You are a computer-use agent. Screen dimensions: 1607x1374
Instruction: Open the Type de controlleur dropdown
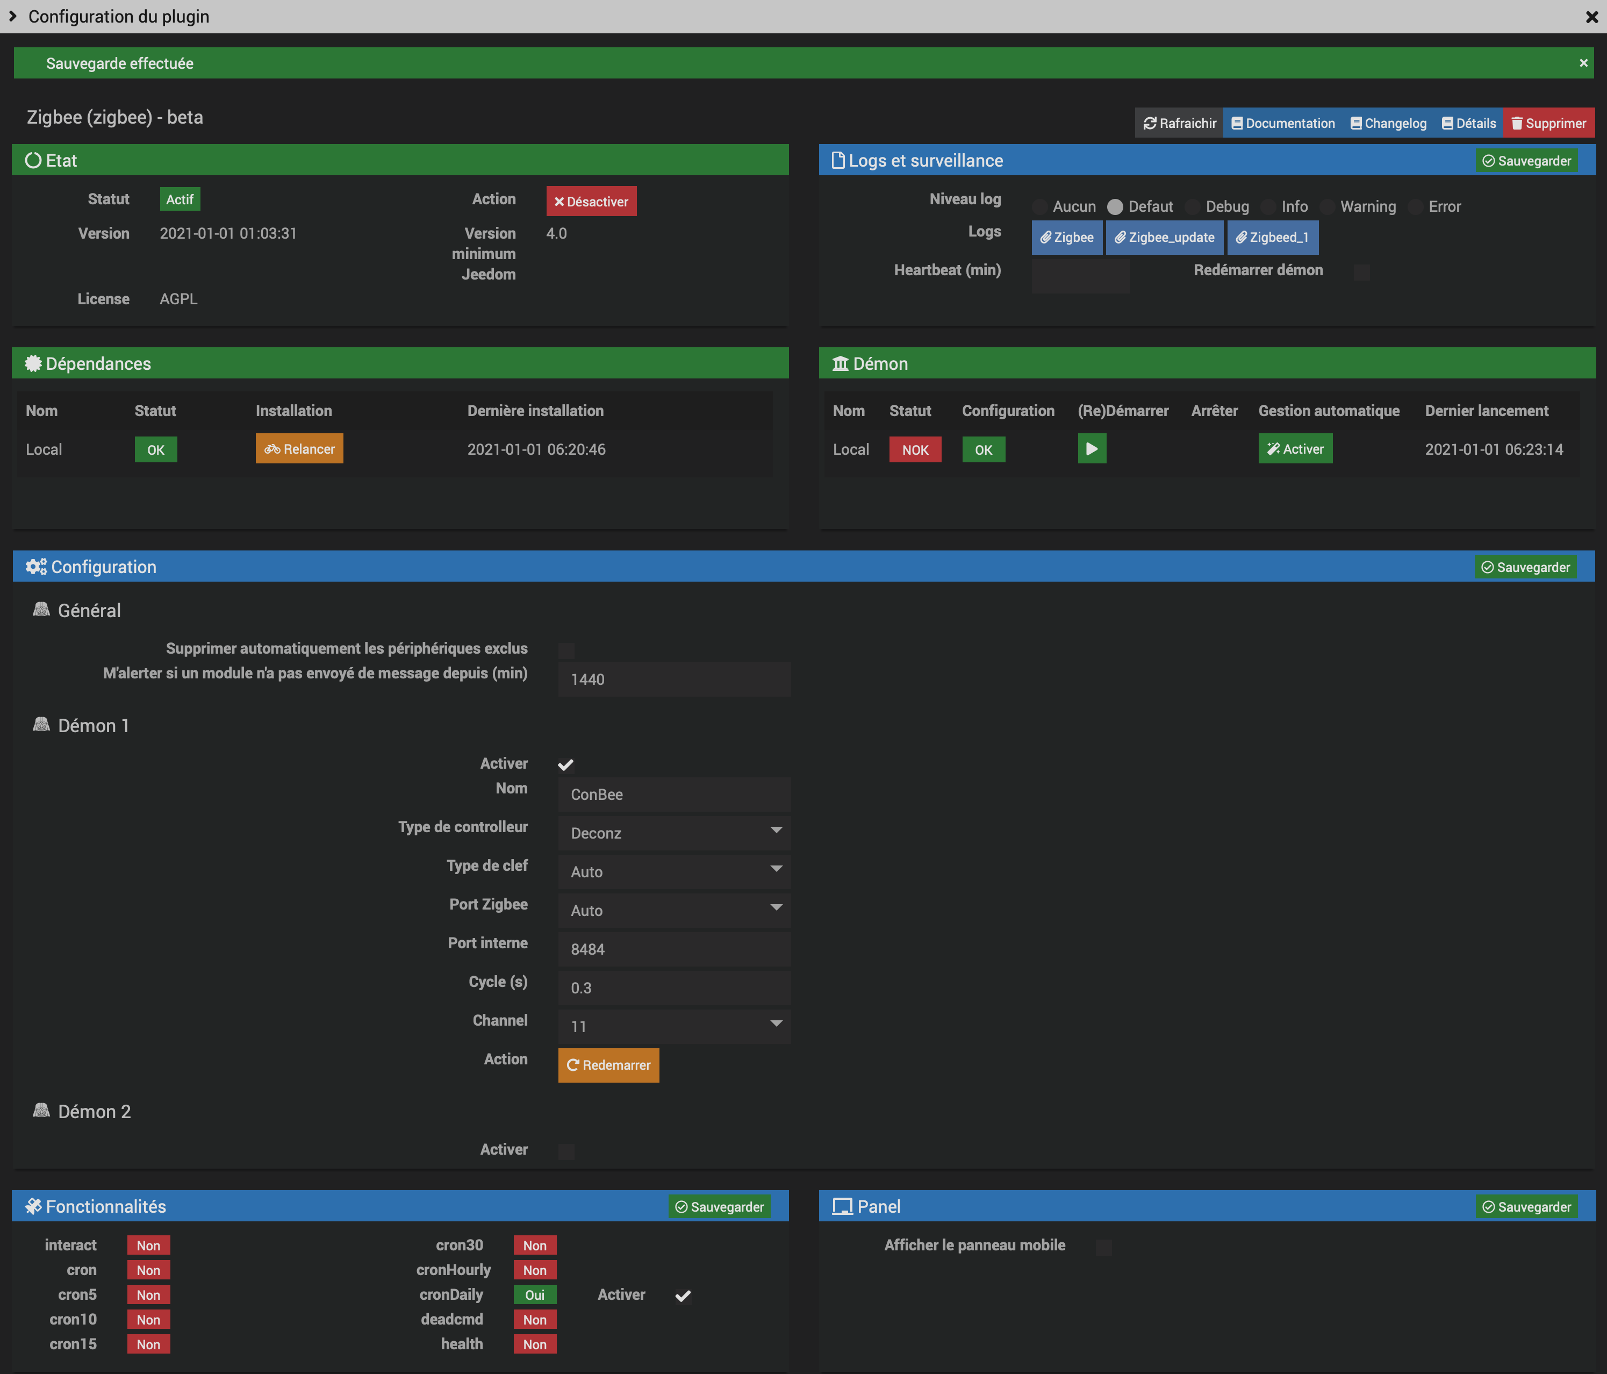click(x=674, y=833)
